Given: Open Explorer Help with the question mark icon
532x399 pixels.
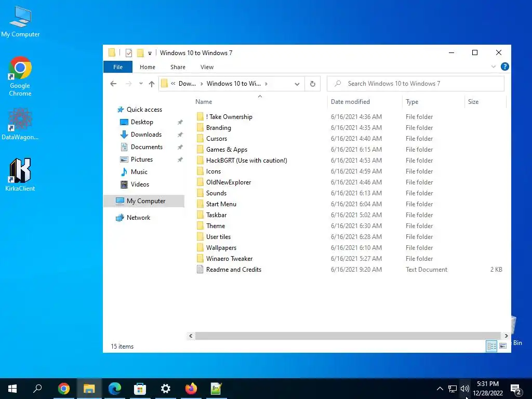Looking at the screenshot, I should click(x=504, y=66).
